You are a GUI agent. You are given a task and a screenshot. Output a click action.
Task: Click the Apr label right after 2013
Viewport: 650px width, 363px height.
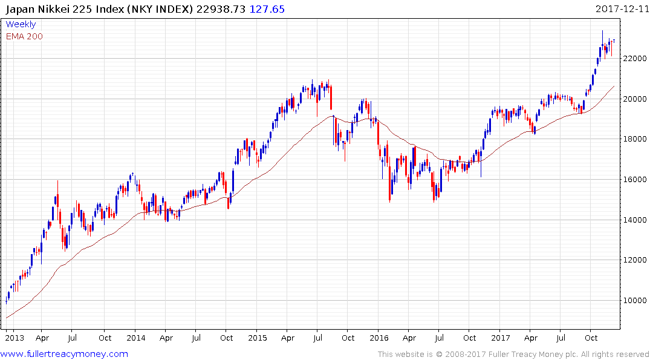click(42, 338)
